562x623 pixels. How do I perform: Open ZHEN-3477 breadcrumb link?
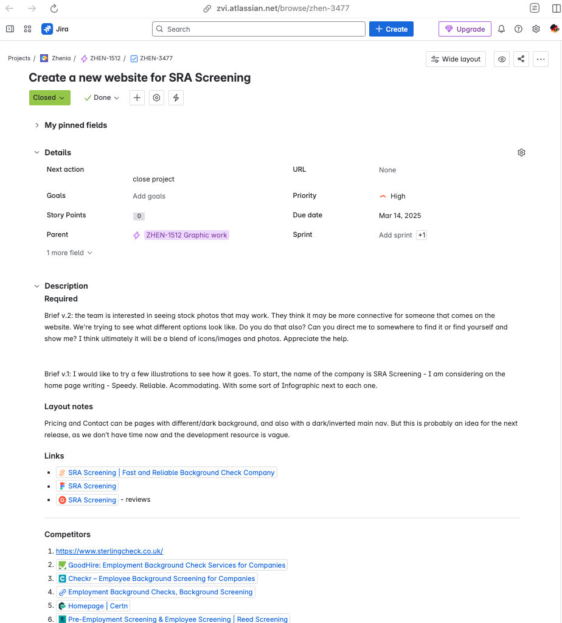point(156,58)
